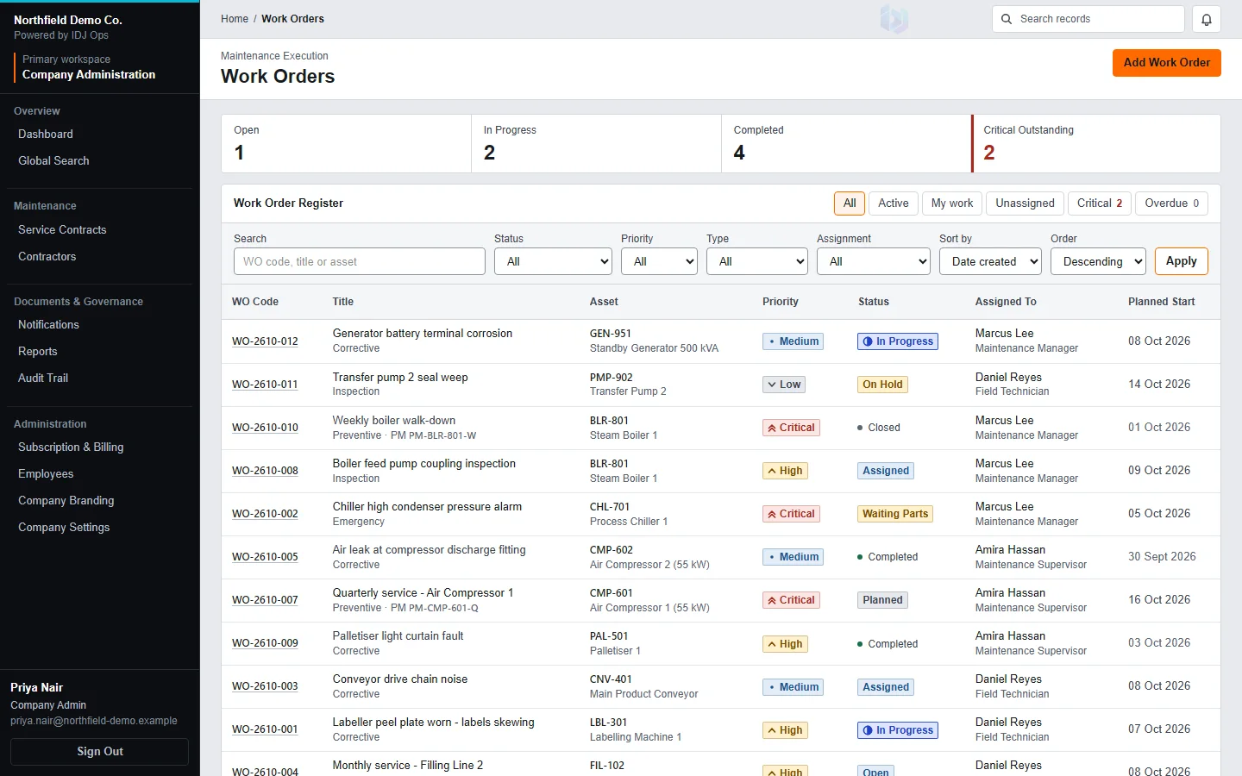Open the Assignment filter dropdown

(x=874, y=261)
